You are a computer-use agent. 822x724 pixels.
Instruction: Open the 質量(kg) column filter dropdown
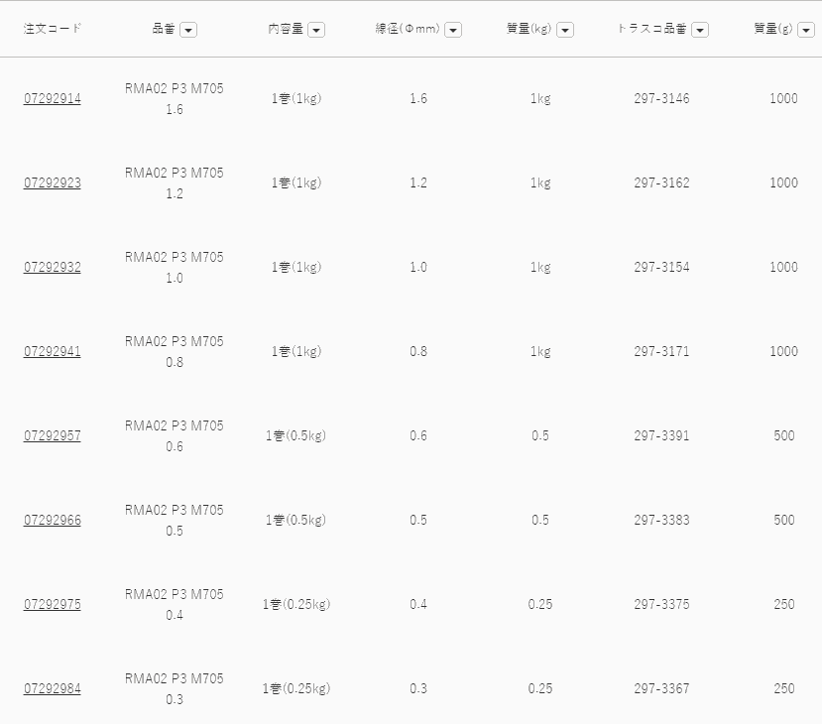[565, 30]
